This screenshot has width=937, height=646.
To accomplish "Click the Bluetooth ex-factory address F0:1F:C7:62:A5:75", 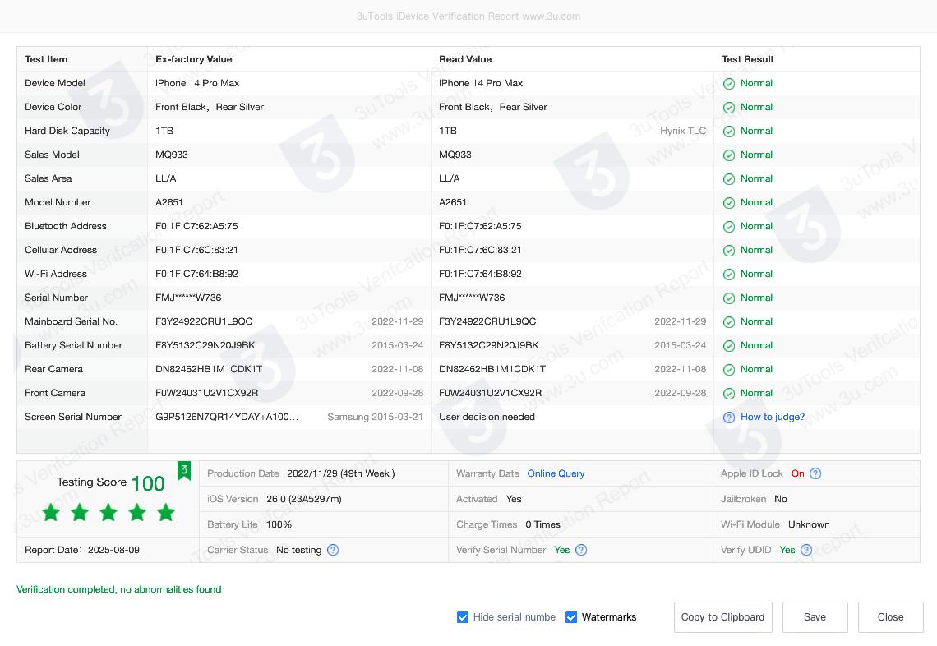I will click(x=196, y=226).
